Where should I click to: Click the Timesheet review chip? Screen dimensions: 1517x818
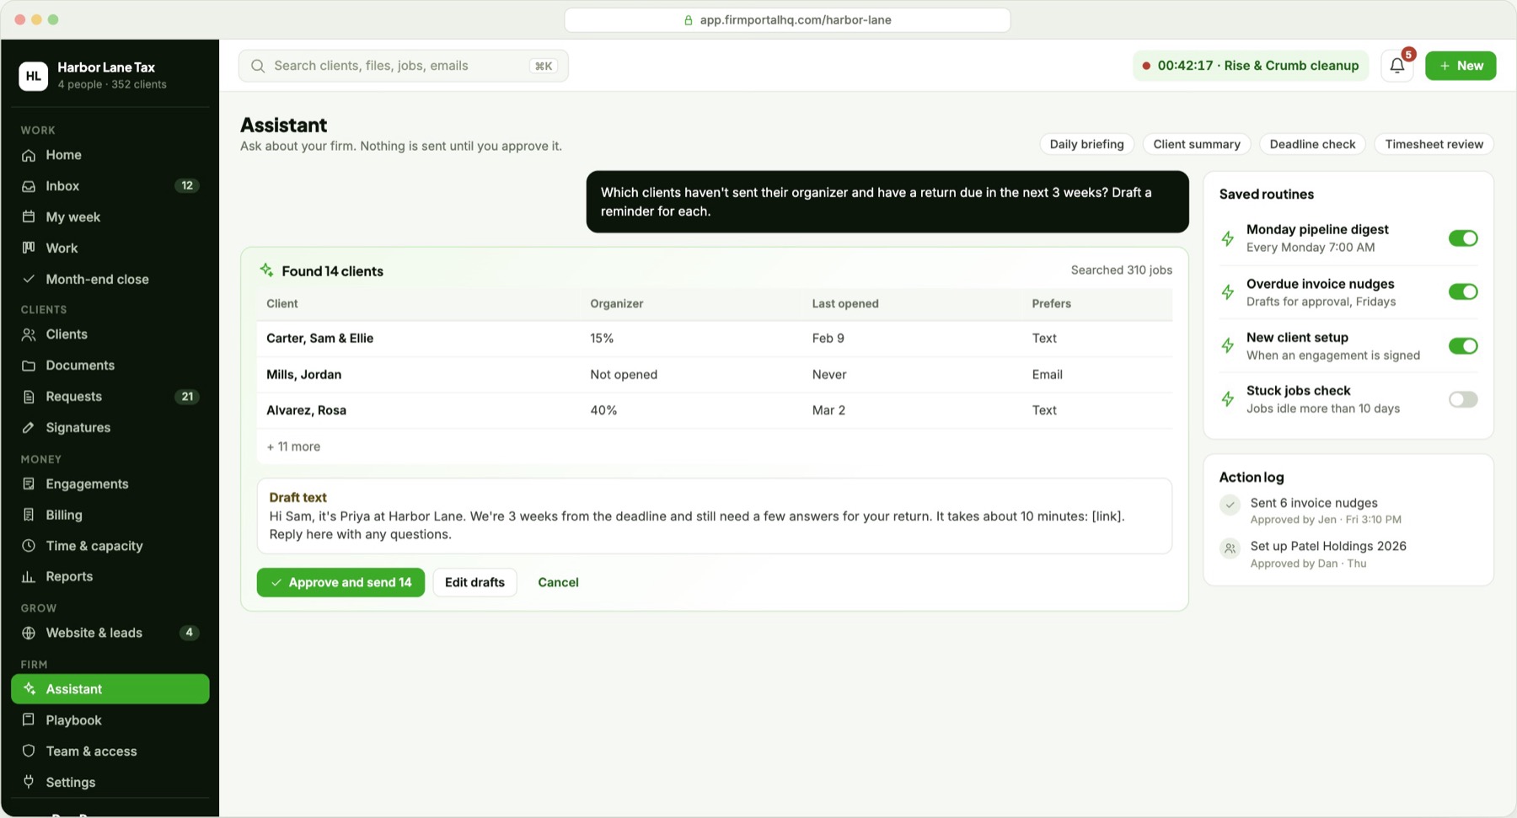point(1434,144)
